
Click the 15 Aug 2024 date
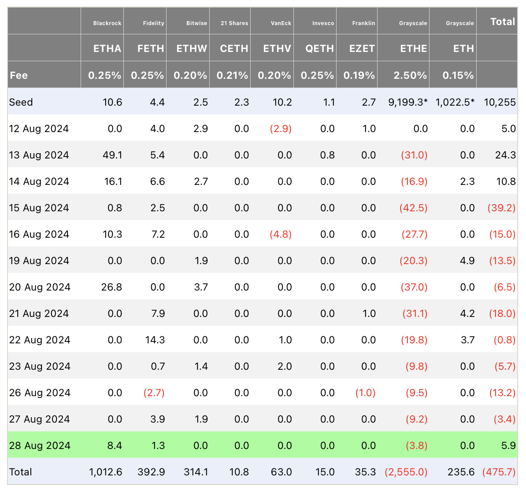coord(39,208)
